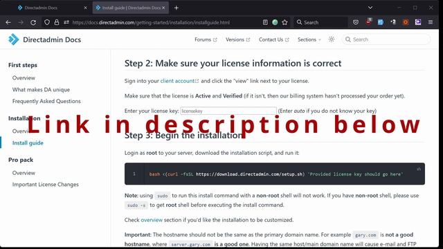The image size is (443, 249).
Task: Click the browser address bar URL
Action: pos(151,22)
